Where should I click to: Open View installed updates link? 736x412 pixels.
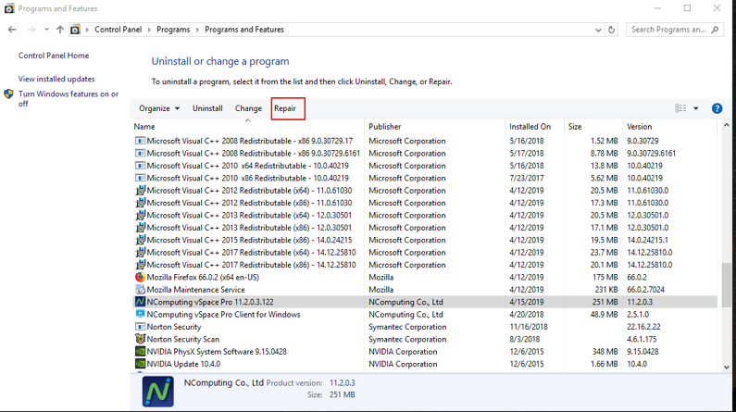point(56,79)
